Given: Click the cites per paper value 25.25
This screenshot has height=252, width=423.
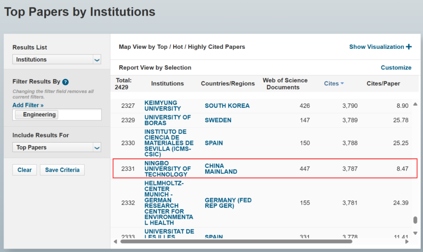Looking at the screenshot, I should (x=401, y=143).
